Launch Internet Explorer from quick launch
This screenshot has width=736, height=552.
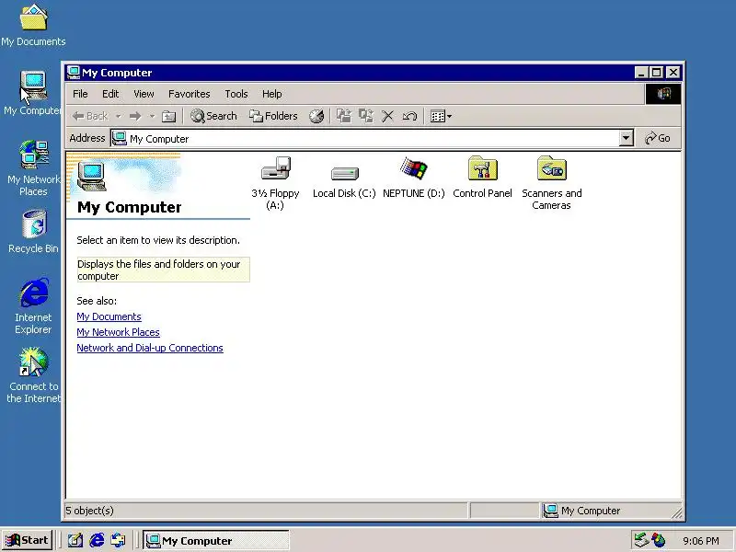point(97,540)
